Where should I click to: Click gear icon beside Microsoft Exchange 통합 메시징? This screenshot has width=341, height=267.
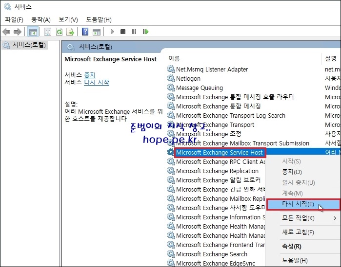171,106
